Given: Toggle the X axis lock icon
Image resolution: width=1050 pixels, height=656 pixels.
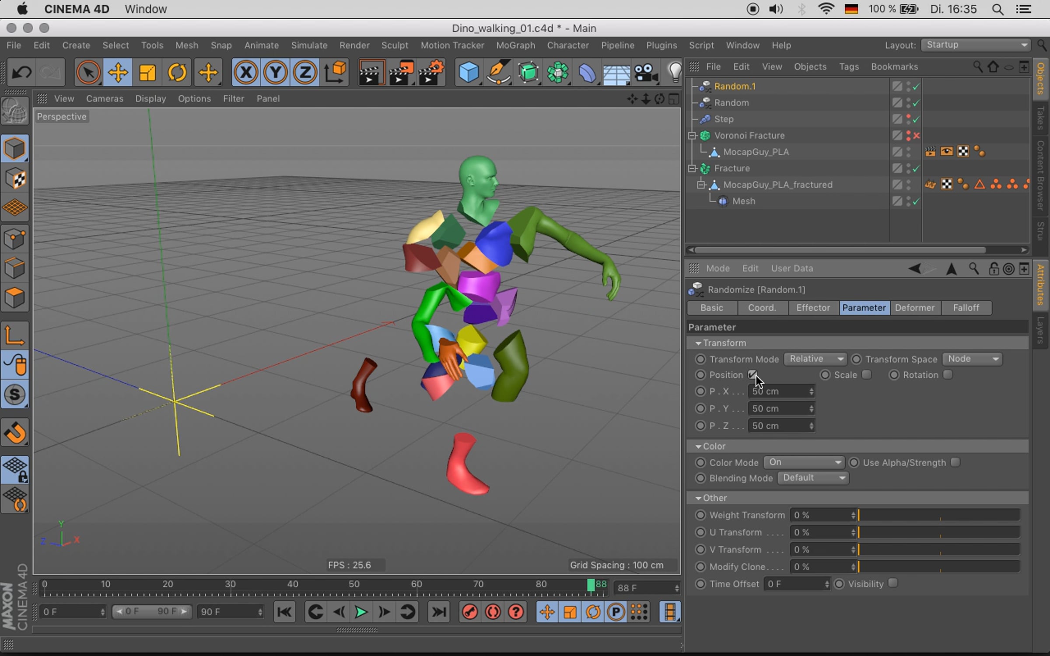Looking at the screenshot, I should pos(246,73).
